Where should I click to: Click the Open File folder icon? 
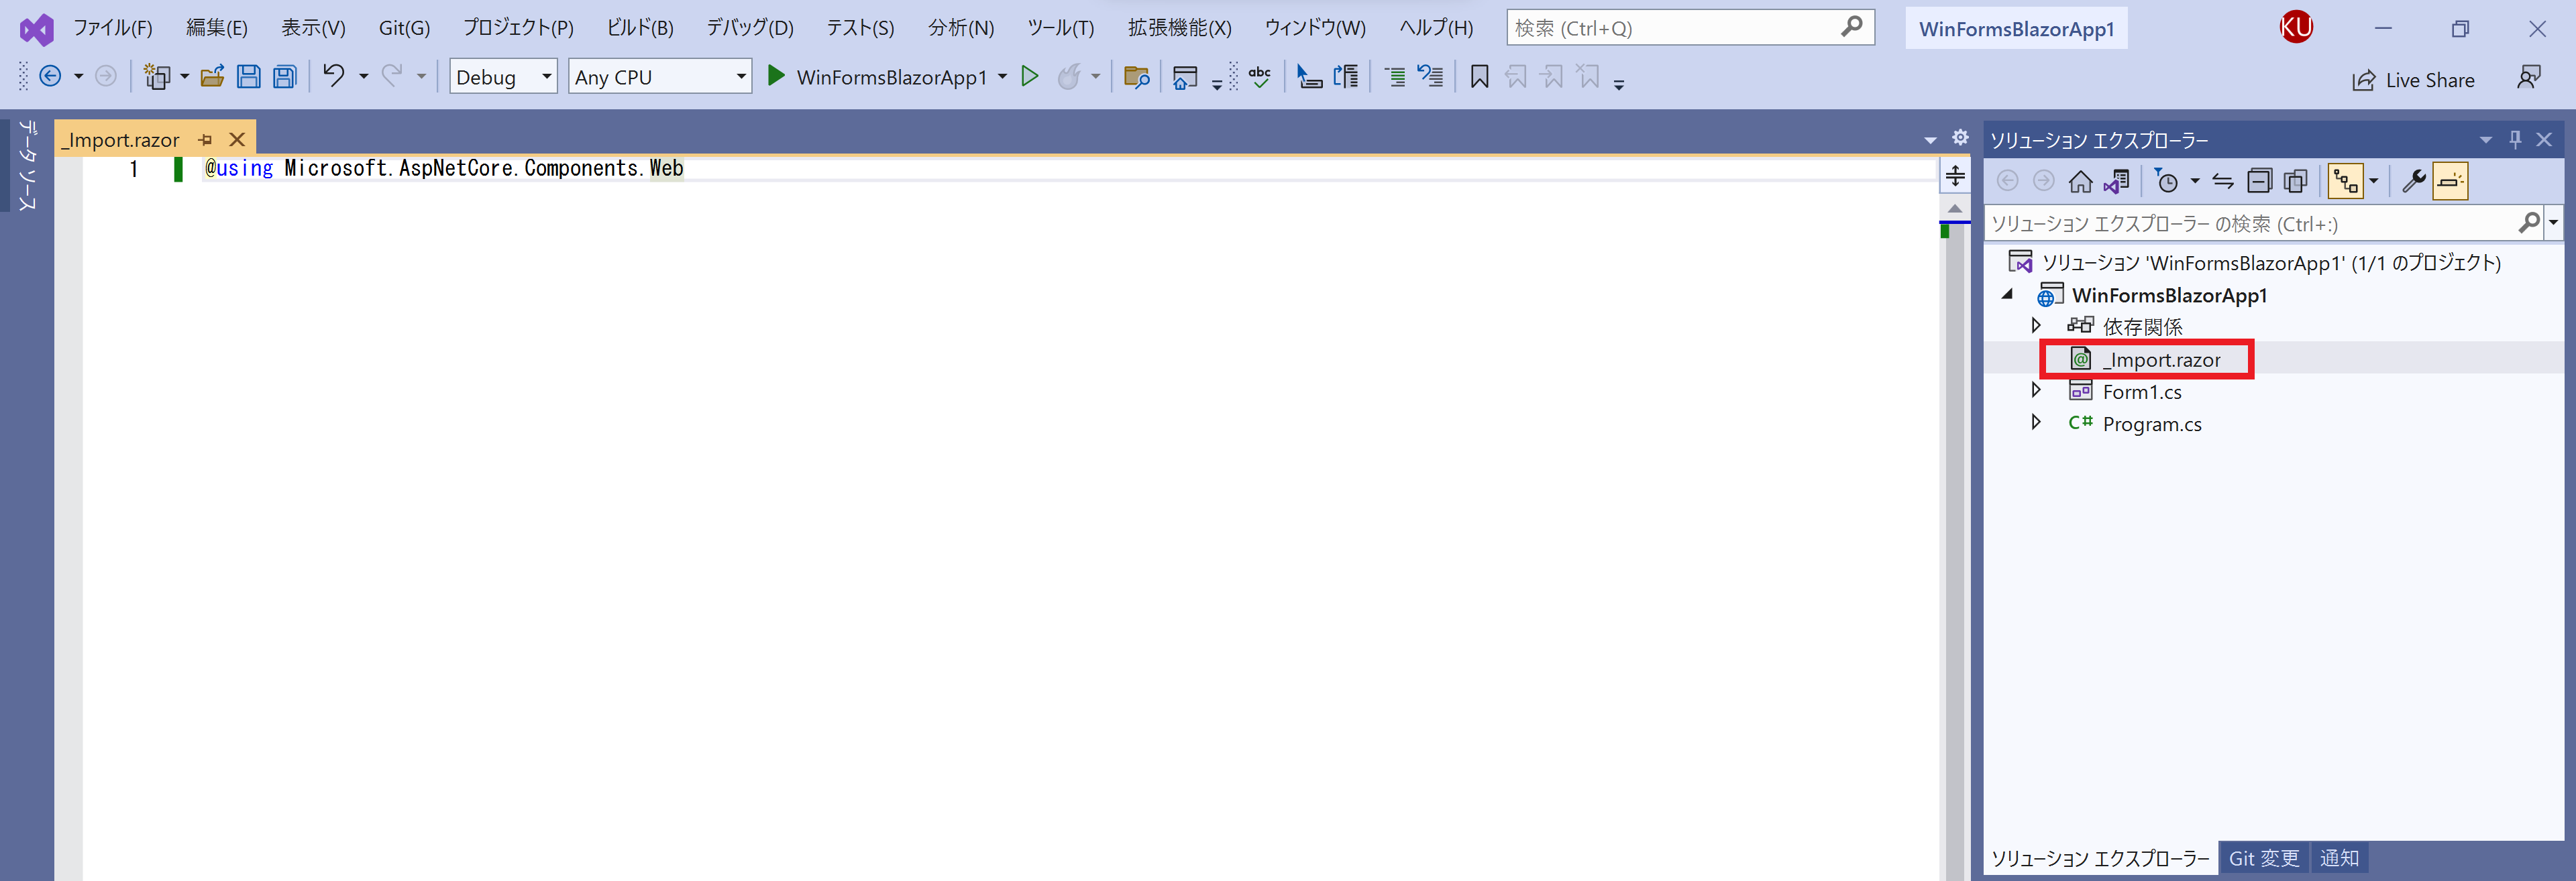(212, 76)
